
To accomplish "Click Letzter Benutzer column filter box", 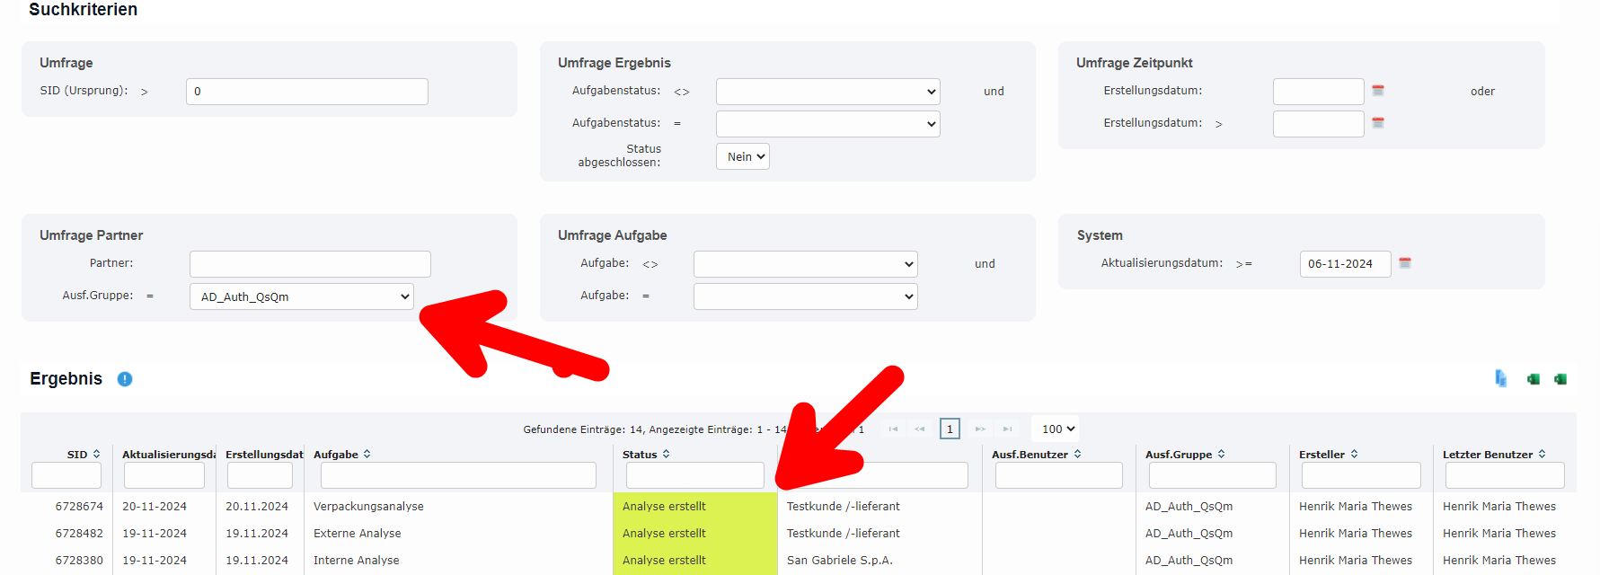I will click(1505, 475).
